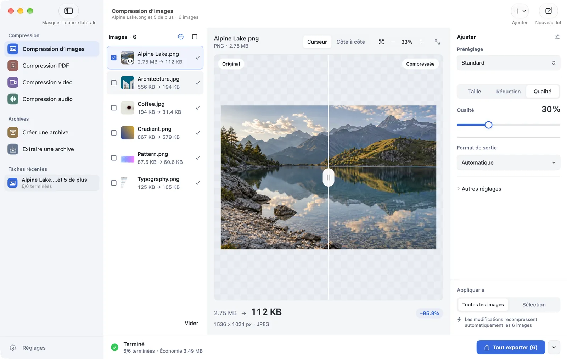Zoom out with the minus icon
The height and width of the screenshot is (359, 567).
pyautogui.click(x=393, y=42)
